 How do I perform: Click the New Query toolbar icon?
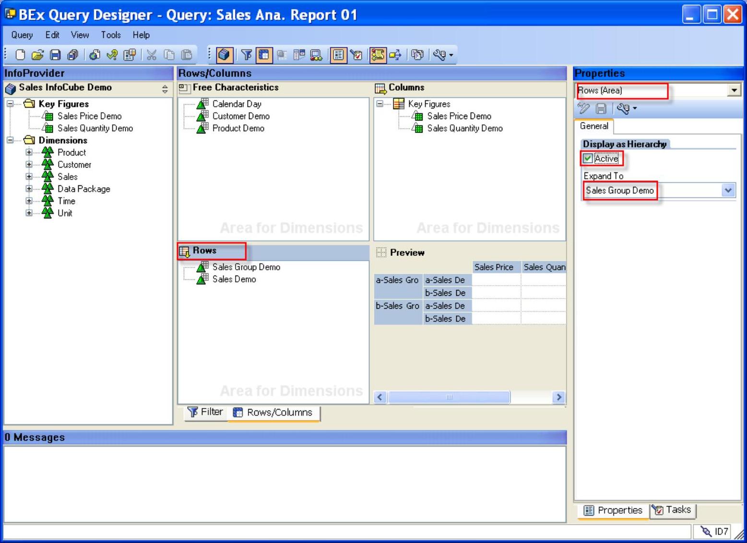click(20, 55)
